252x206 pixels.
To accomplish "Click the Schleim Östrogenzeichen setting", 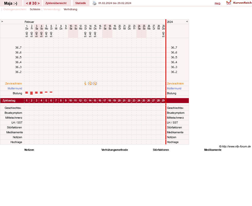I will (35, 9).
